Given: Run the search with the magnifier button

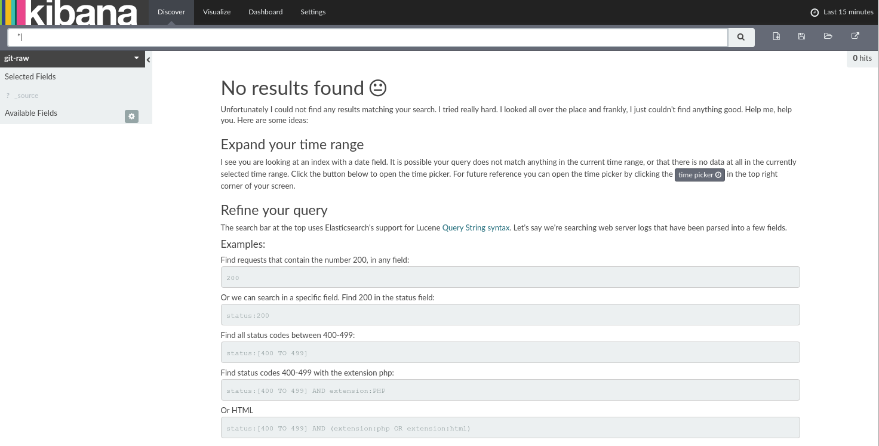Looking at the screenshot, I should click(x=741, y=37).
